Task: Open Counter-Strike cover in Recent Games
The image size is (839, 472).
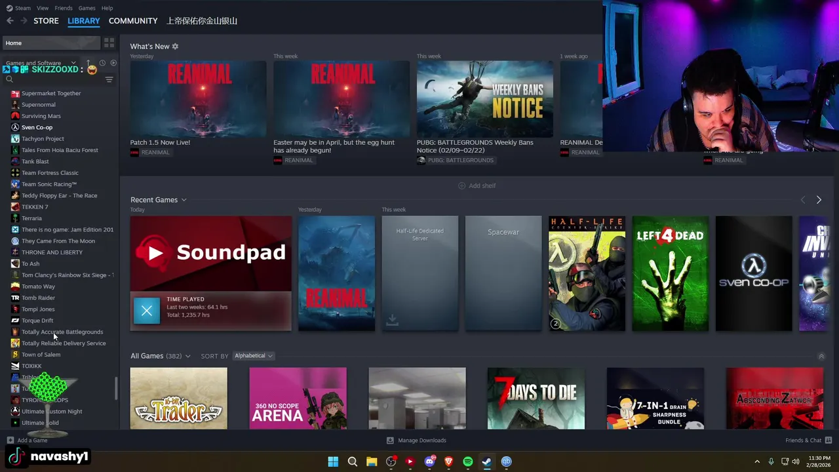Action: 587,273
